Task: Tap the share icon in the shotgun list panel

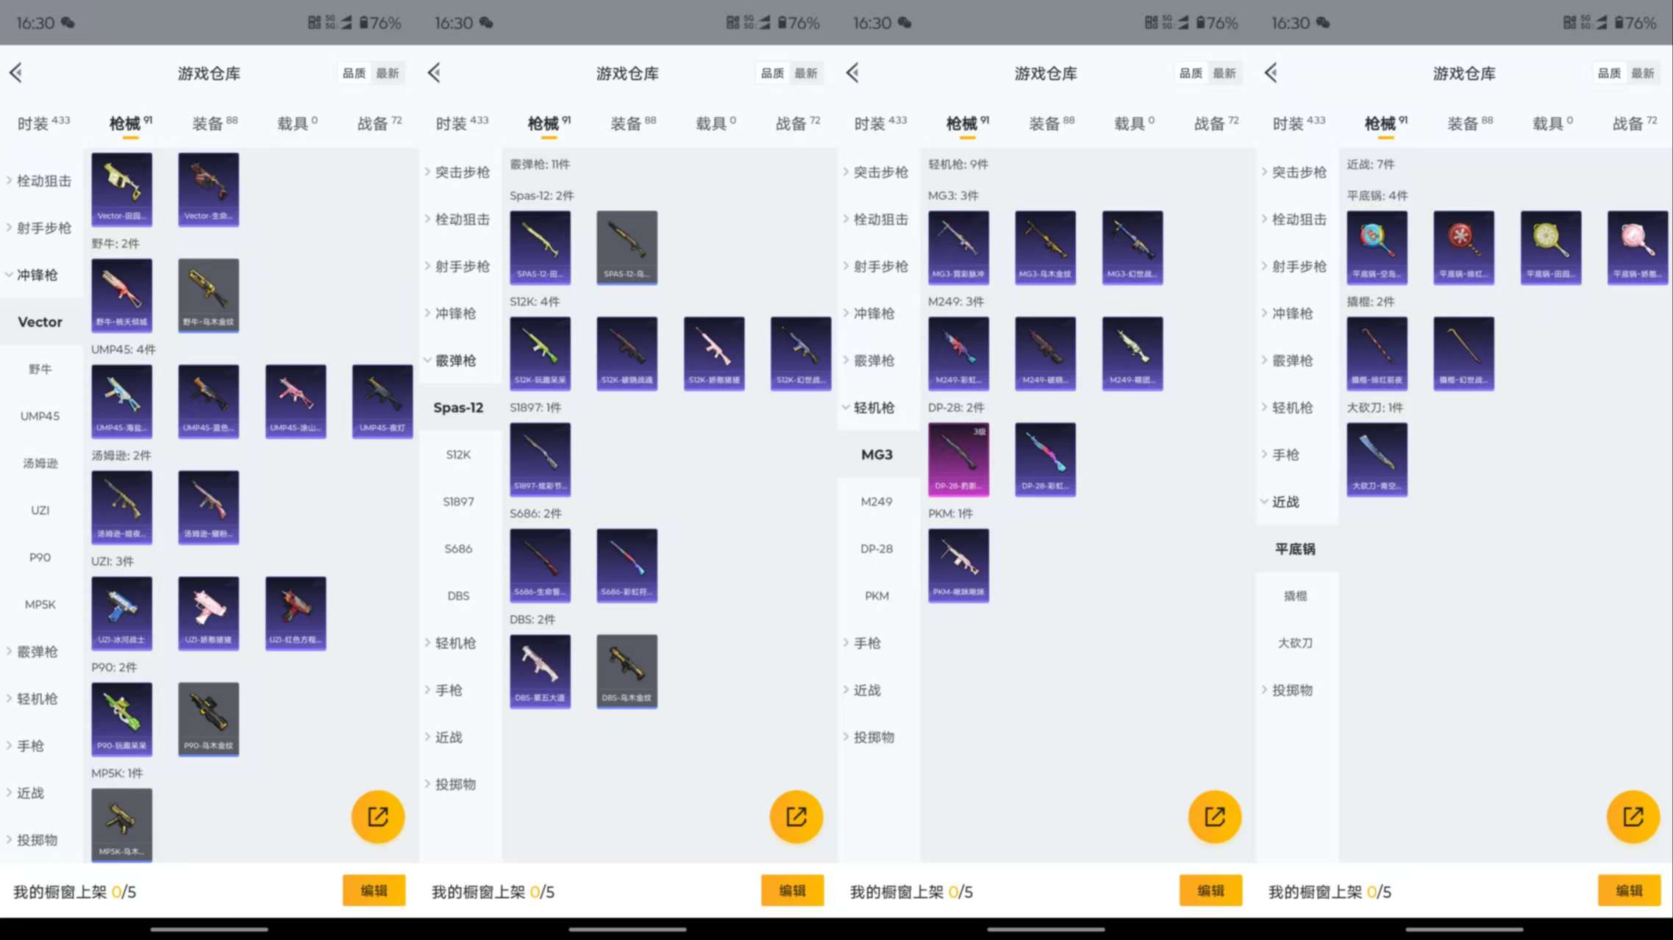Action: (x=796, y=816)
